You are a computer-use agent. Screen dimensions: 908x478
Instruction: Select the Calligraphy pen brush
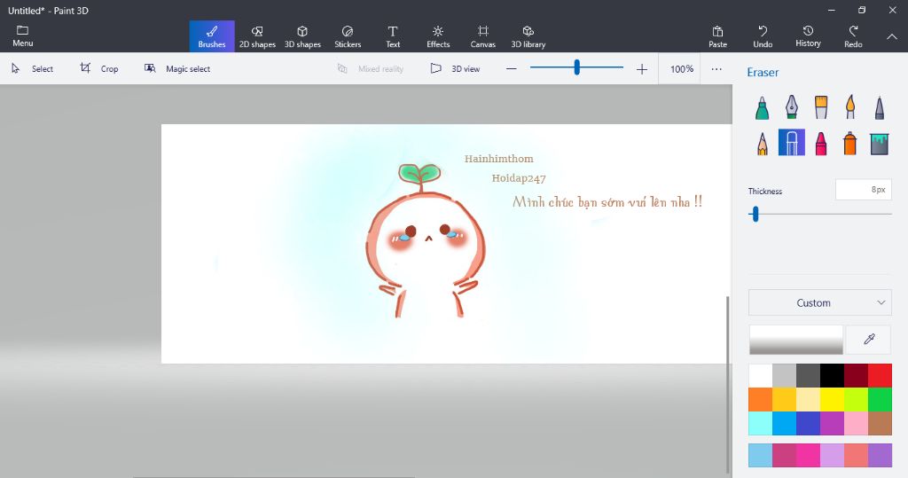point(792,108)
